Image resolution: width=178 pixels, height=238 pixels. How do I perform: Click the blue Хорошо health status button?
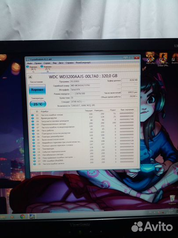(x=37, y=89)
